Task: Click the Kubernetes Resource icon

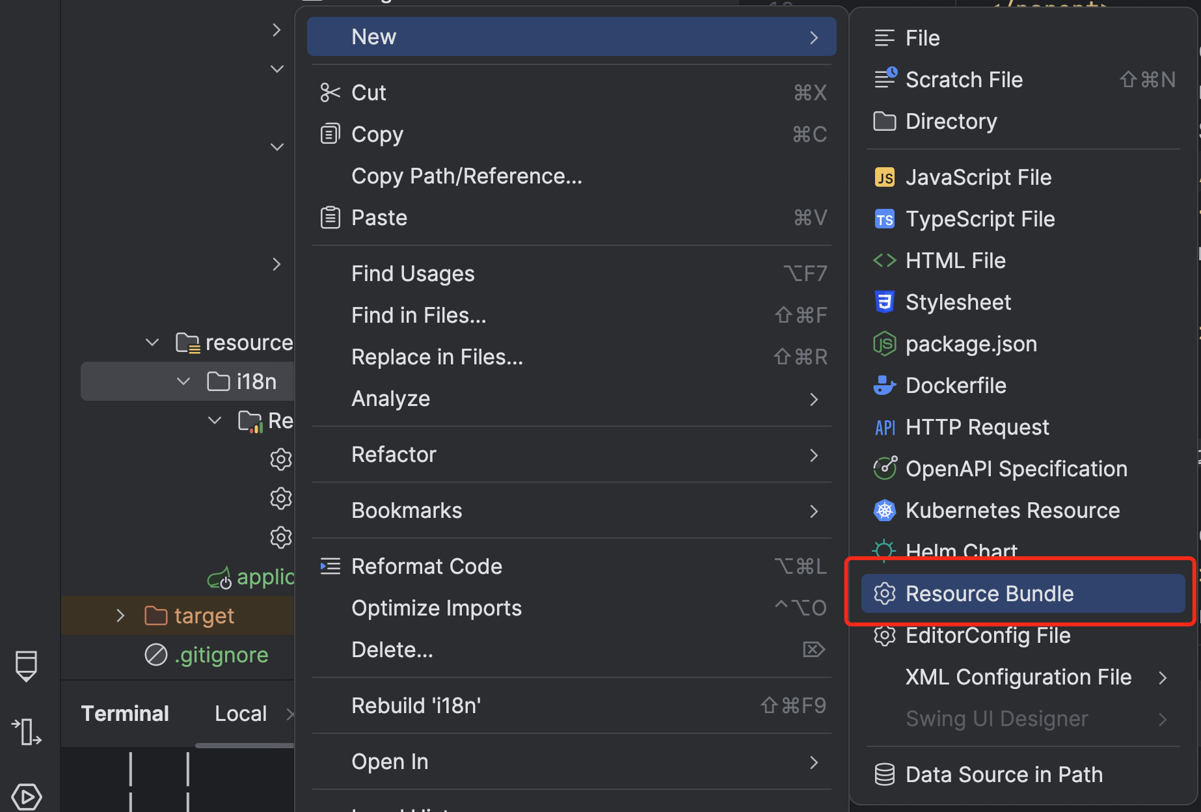Action: click(x=884, y=511)
